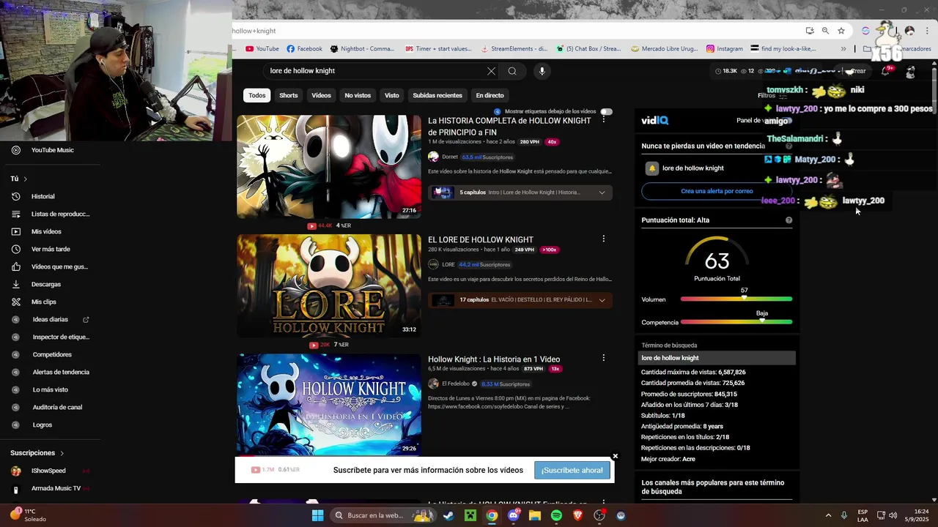The width and height of the screenshot is (938, 527).
Task: Click the Volumen score slider marker
Action: (744, 298)
